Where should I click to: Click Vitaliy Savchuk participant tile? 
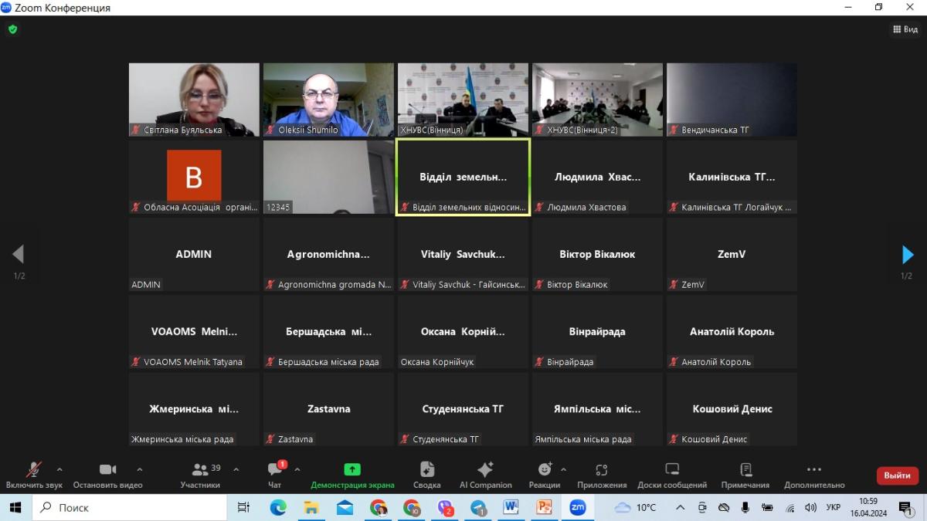463,254
